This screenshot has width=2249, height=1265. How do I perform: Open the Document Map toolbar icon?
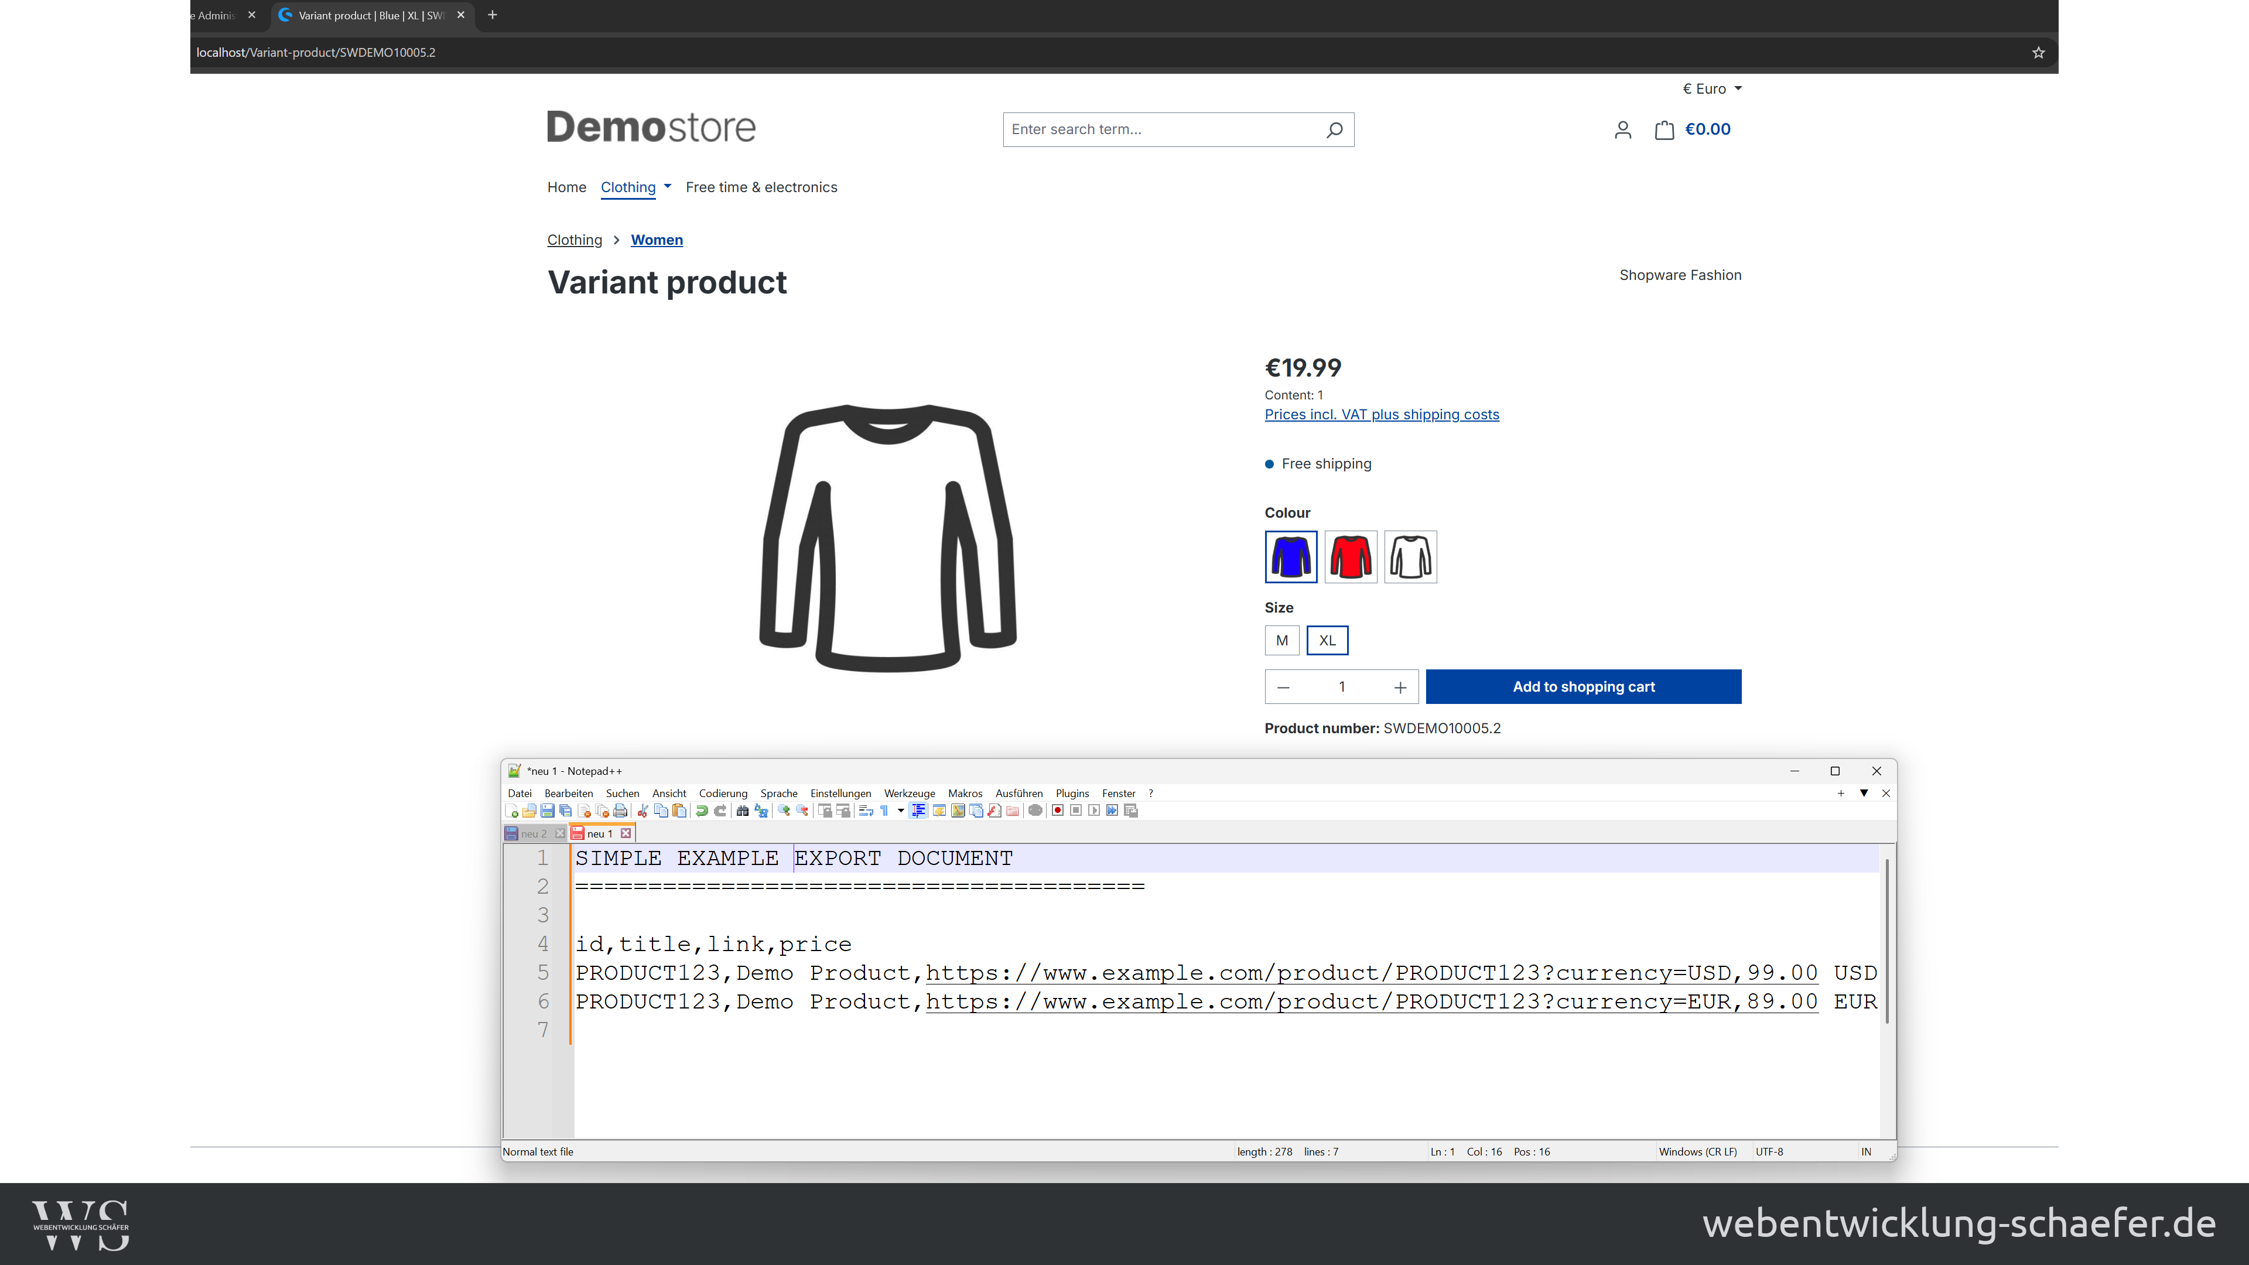(x=958, y=810)
